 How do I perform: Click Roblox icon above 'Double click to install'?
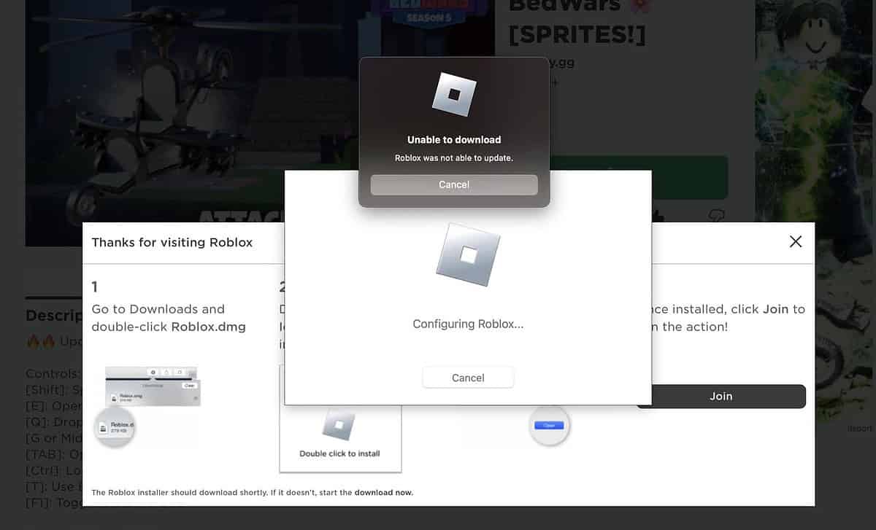click(339, 424)
